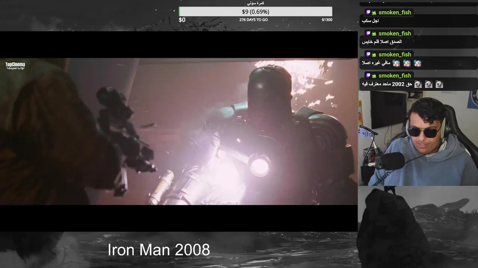
Task: Click the green badge above "الصدق اصلا فلم خايس"
Action: [374, 34]
